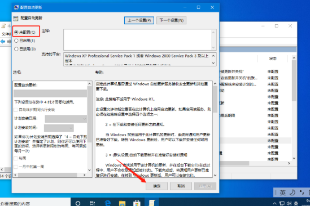The height and width of the screenshot is (206, 310).
Task: Click down arrow of supported platform box
Action: coord(213,63)
